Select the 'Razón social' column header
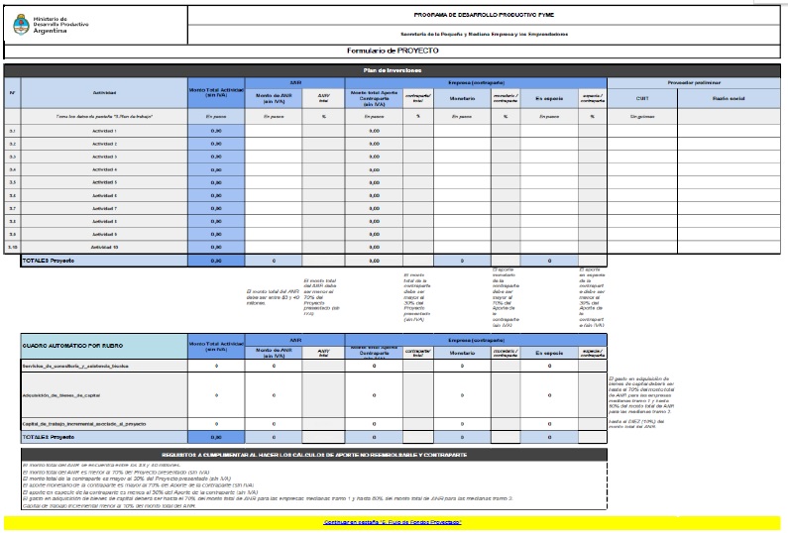Screen dimensions: 788x533 pyautogui.click(x=729, y=98)
